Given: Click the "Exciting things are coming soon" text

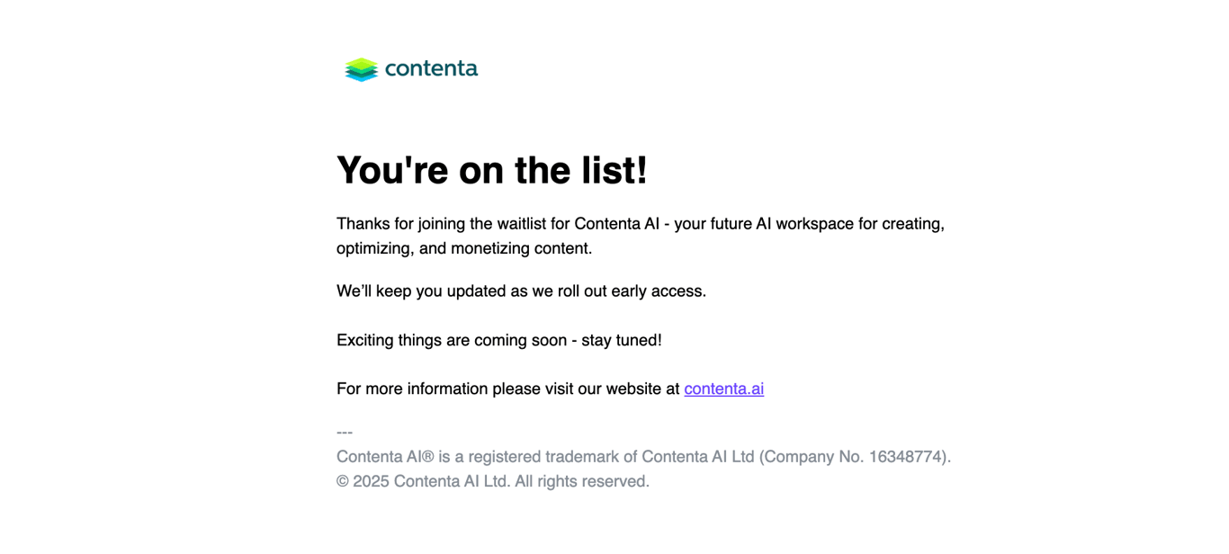Looking at the screenshot, I should pyautogui.click(x=453, y=340).
